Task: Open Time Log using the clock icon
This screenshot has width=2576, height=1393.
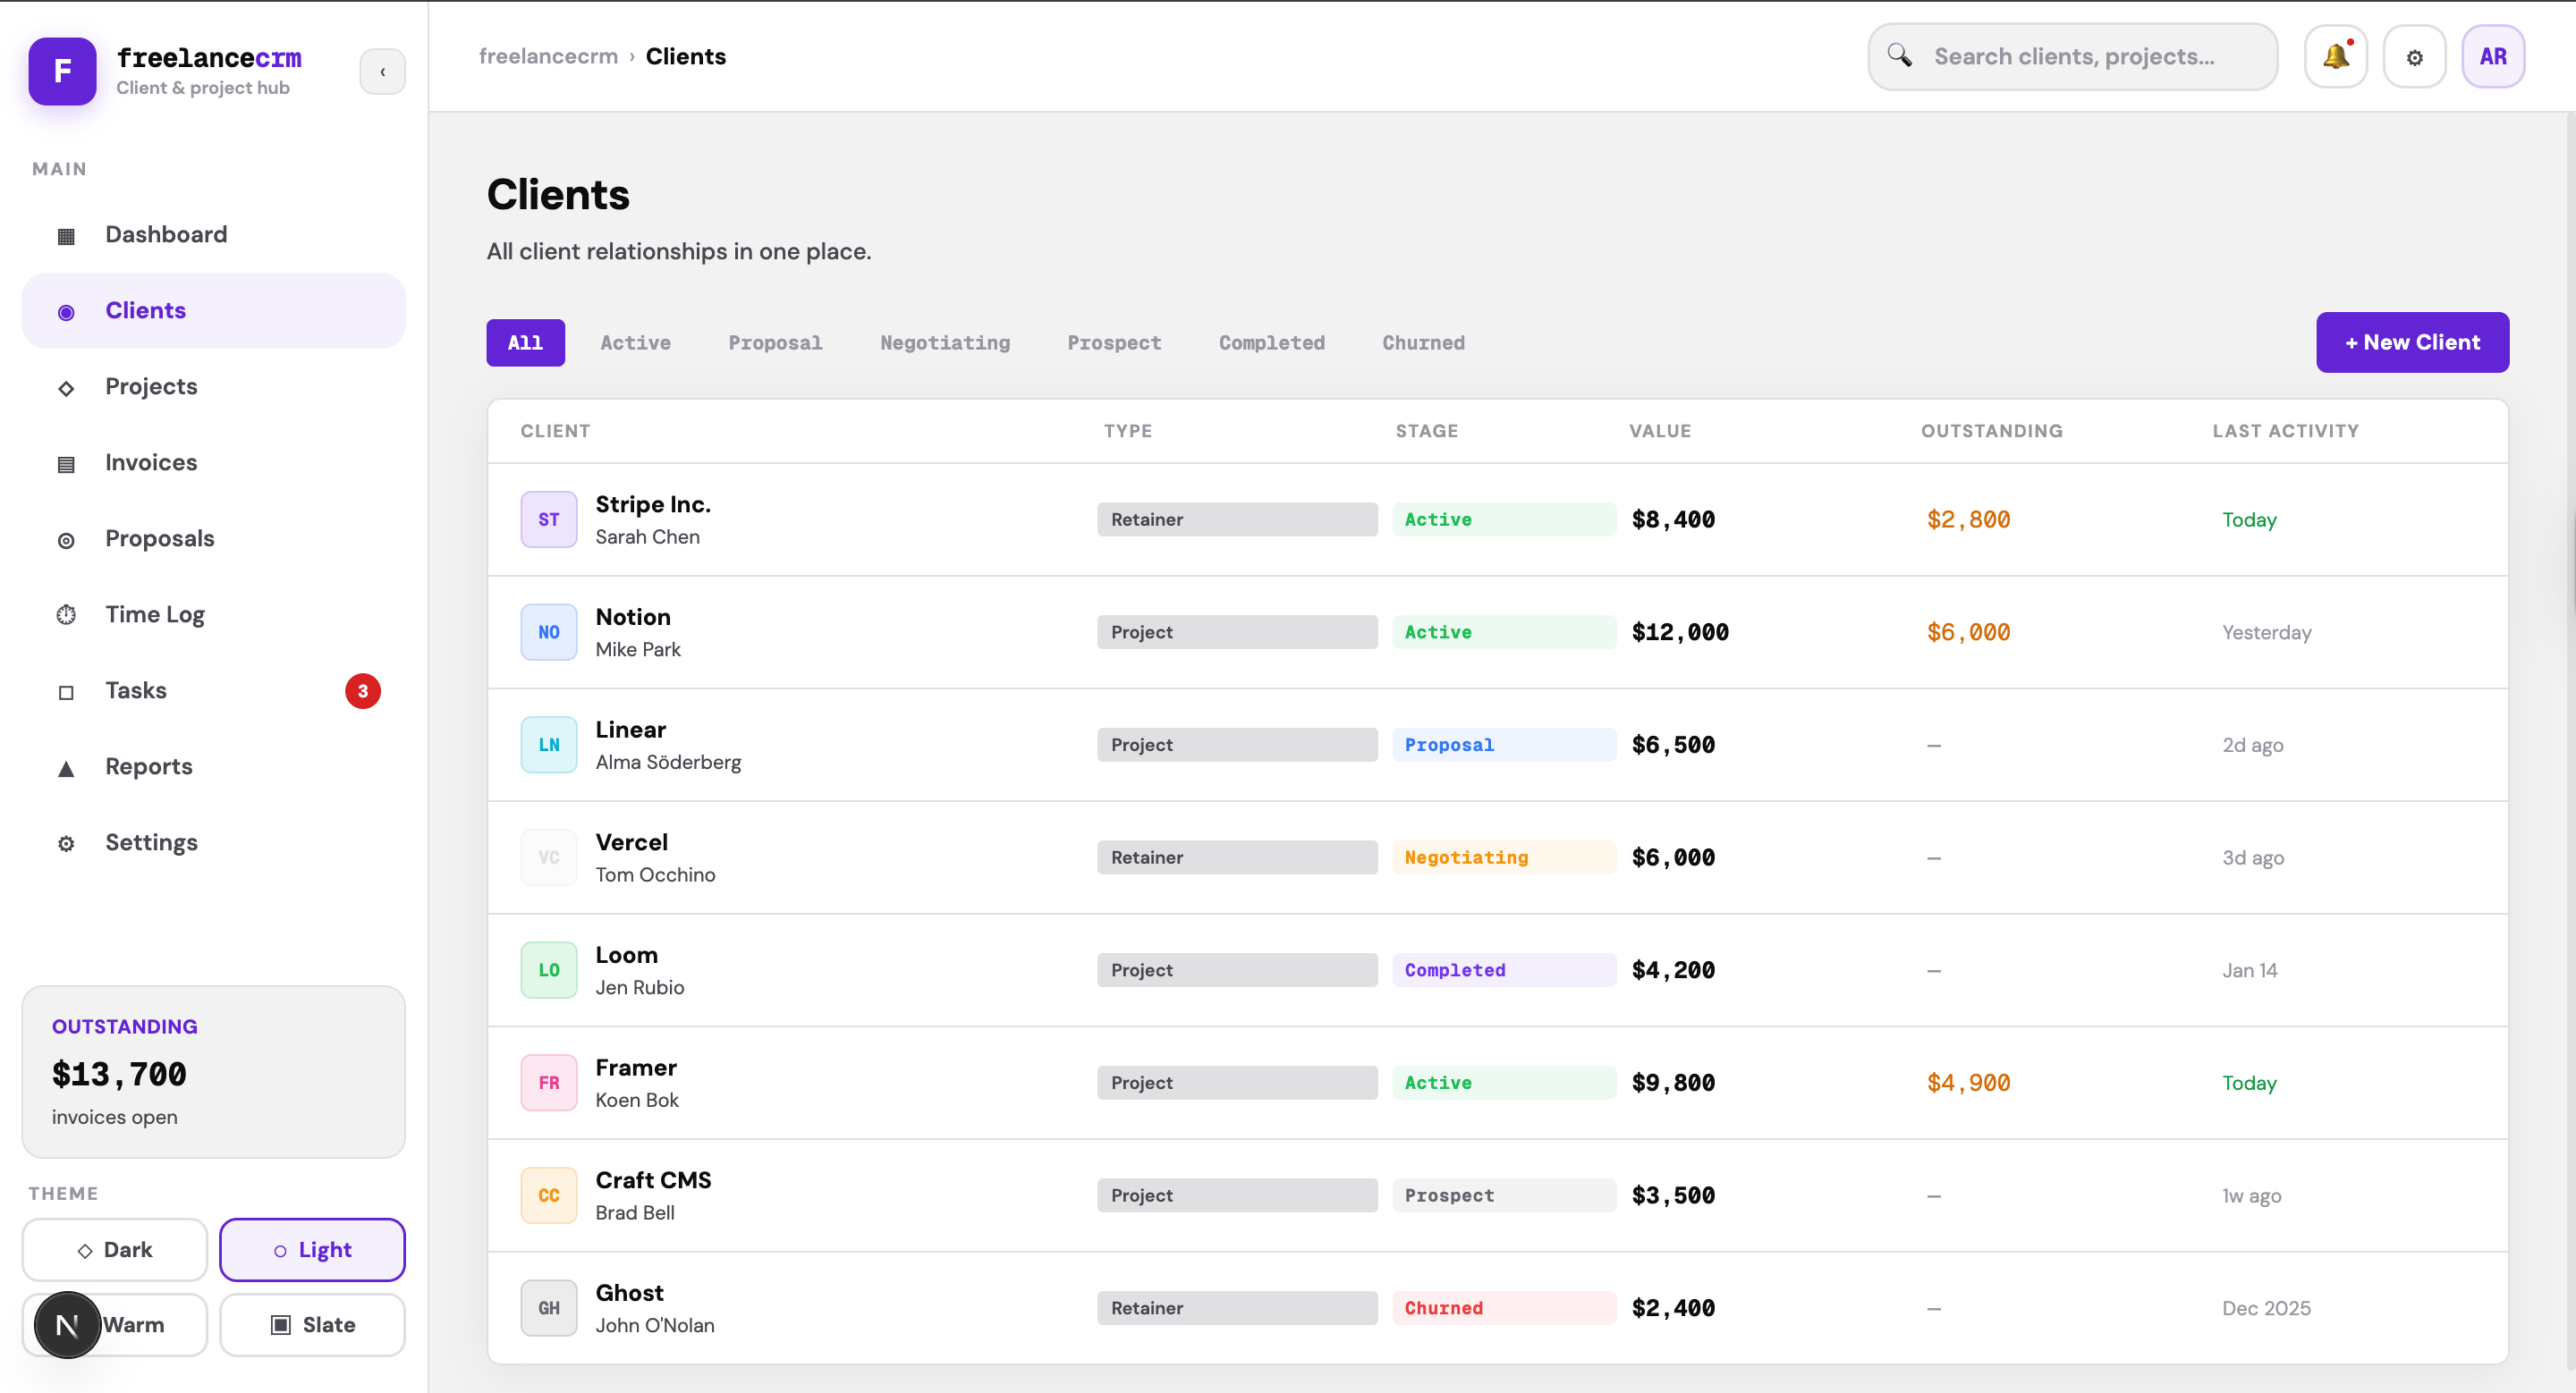Action: point(66,614)
